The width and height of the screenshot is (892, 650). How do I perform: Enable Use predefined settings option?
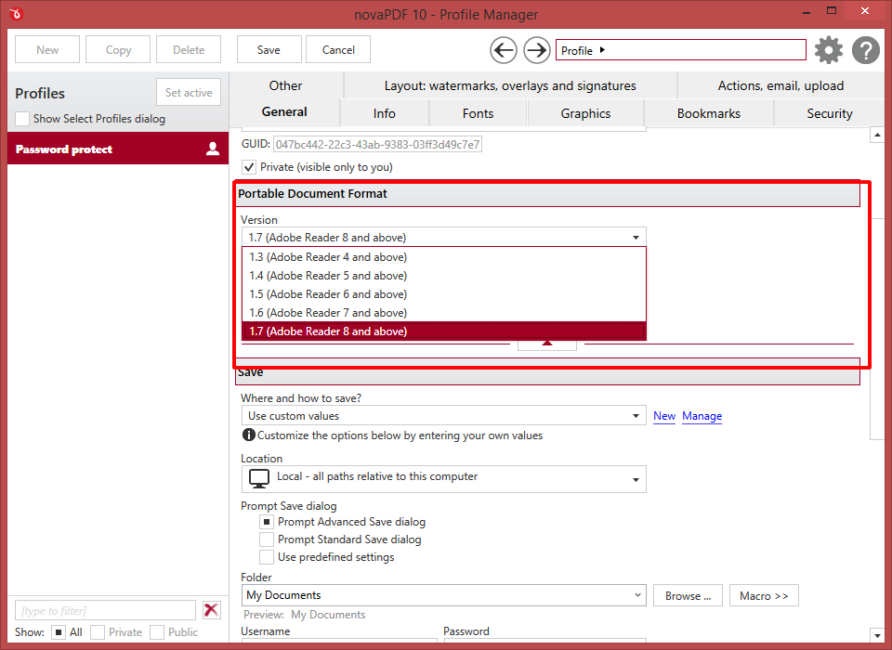(267, 557)
